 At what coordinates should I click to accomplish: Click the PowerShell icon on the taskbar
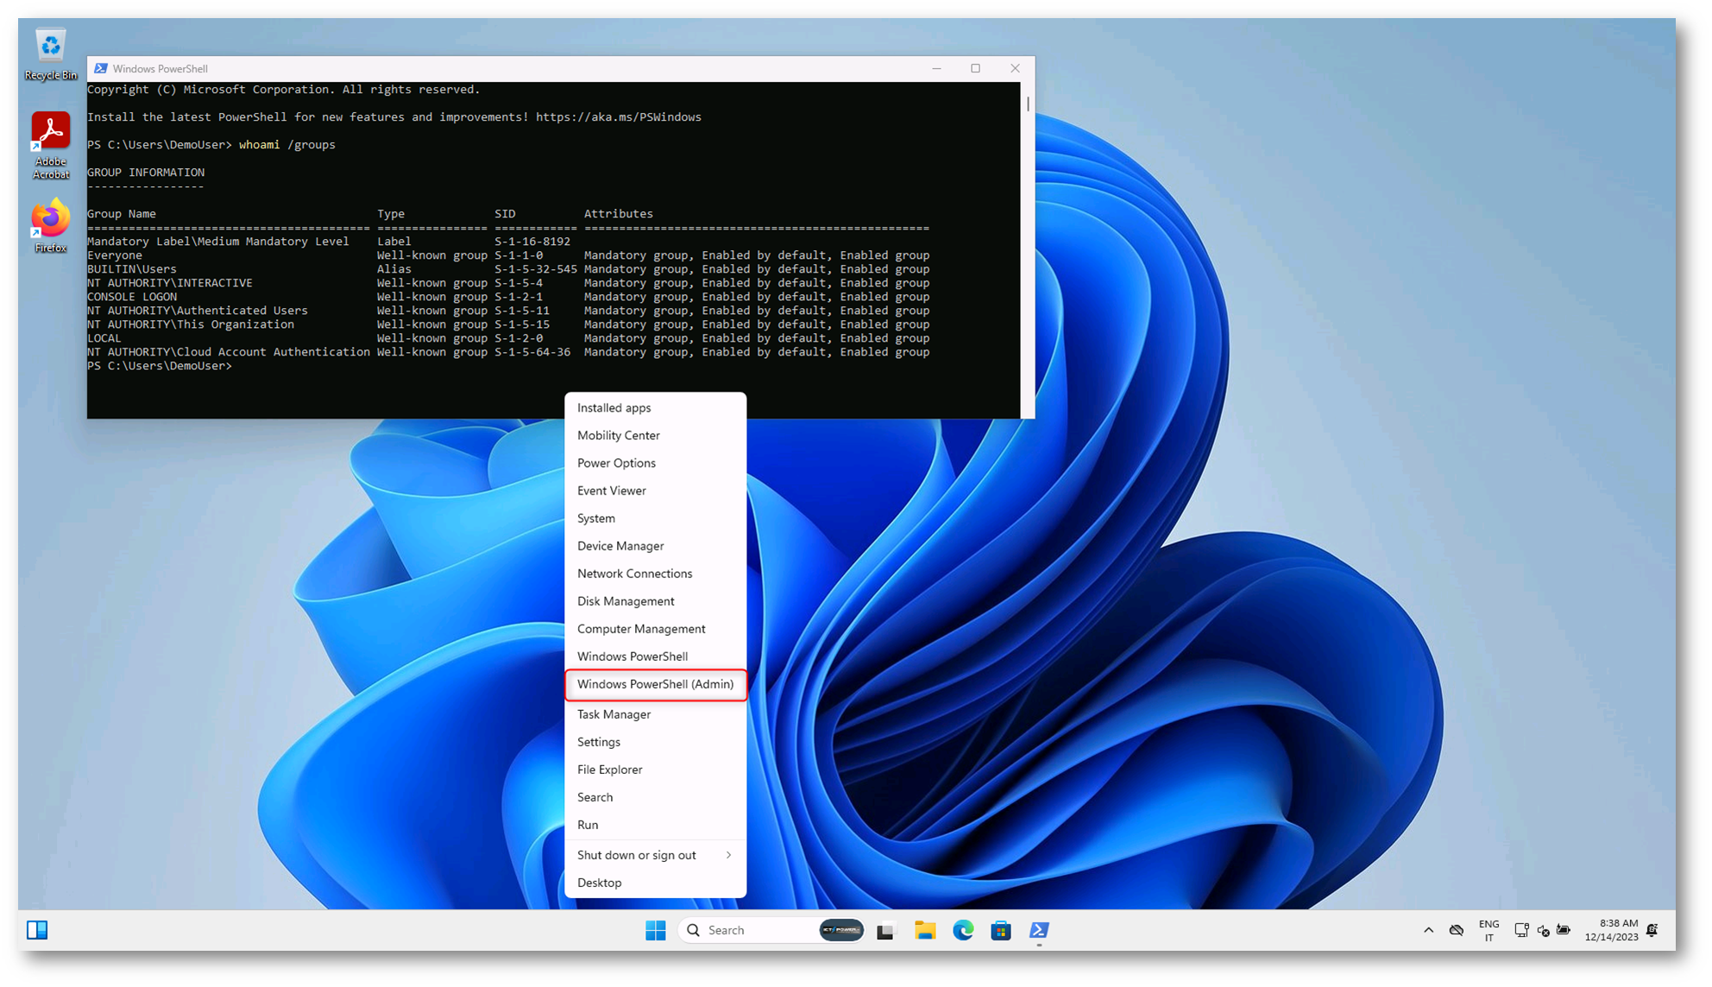[1039, 930]
